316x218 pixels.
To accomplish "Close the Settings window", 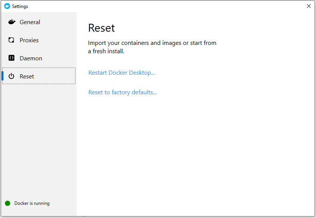I will 309,6.
